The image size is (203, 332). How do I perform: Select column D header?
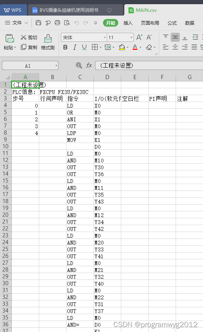[x=107, y=77]
